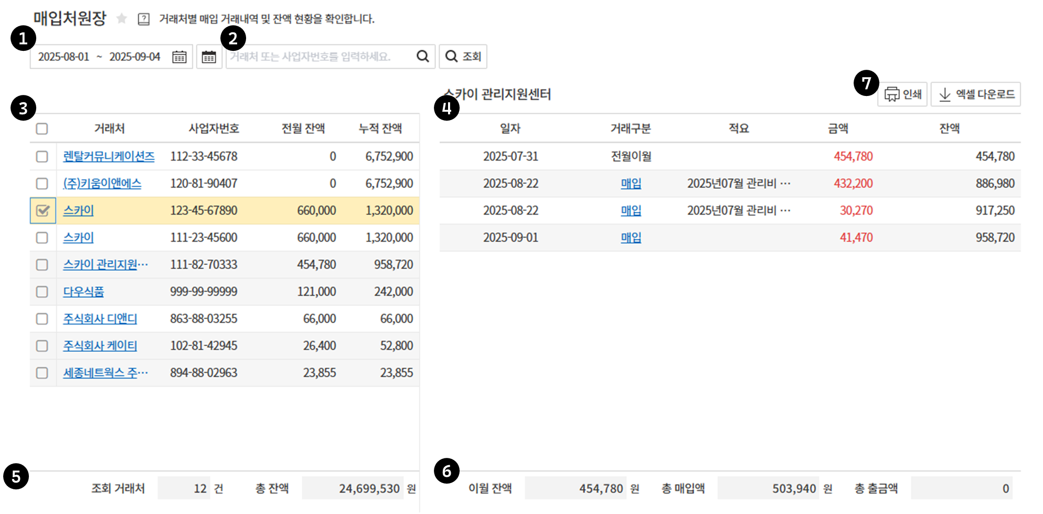Open the 스카이 관리지원 vendor link
The height and width of the screenshot is (514, 1043).
pos(105,264)
